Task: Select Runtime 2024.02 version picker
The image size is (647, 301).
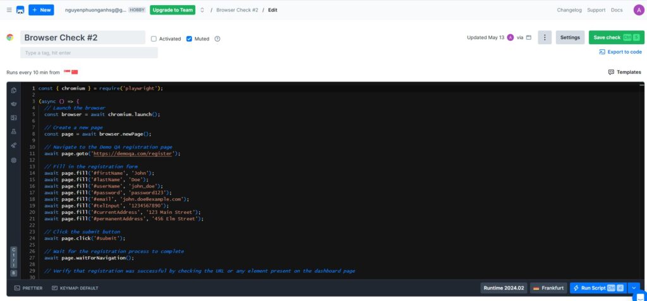Action: click(503, 288)
